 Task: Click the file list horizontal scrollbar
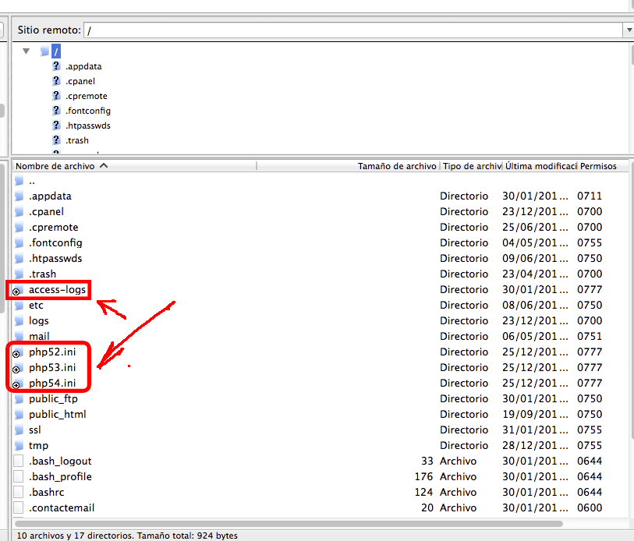289,524
